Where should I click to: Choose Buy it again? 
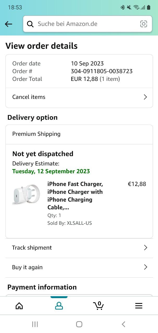coord(27,267)
